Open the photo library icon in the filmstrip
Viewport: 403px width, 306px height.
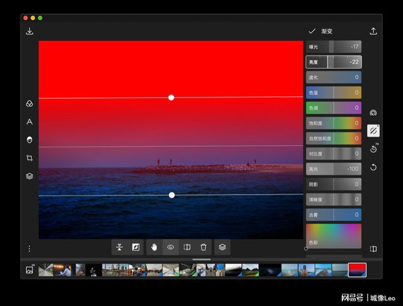[x=29, y=269]
